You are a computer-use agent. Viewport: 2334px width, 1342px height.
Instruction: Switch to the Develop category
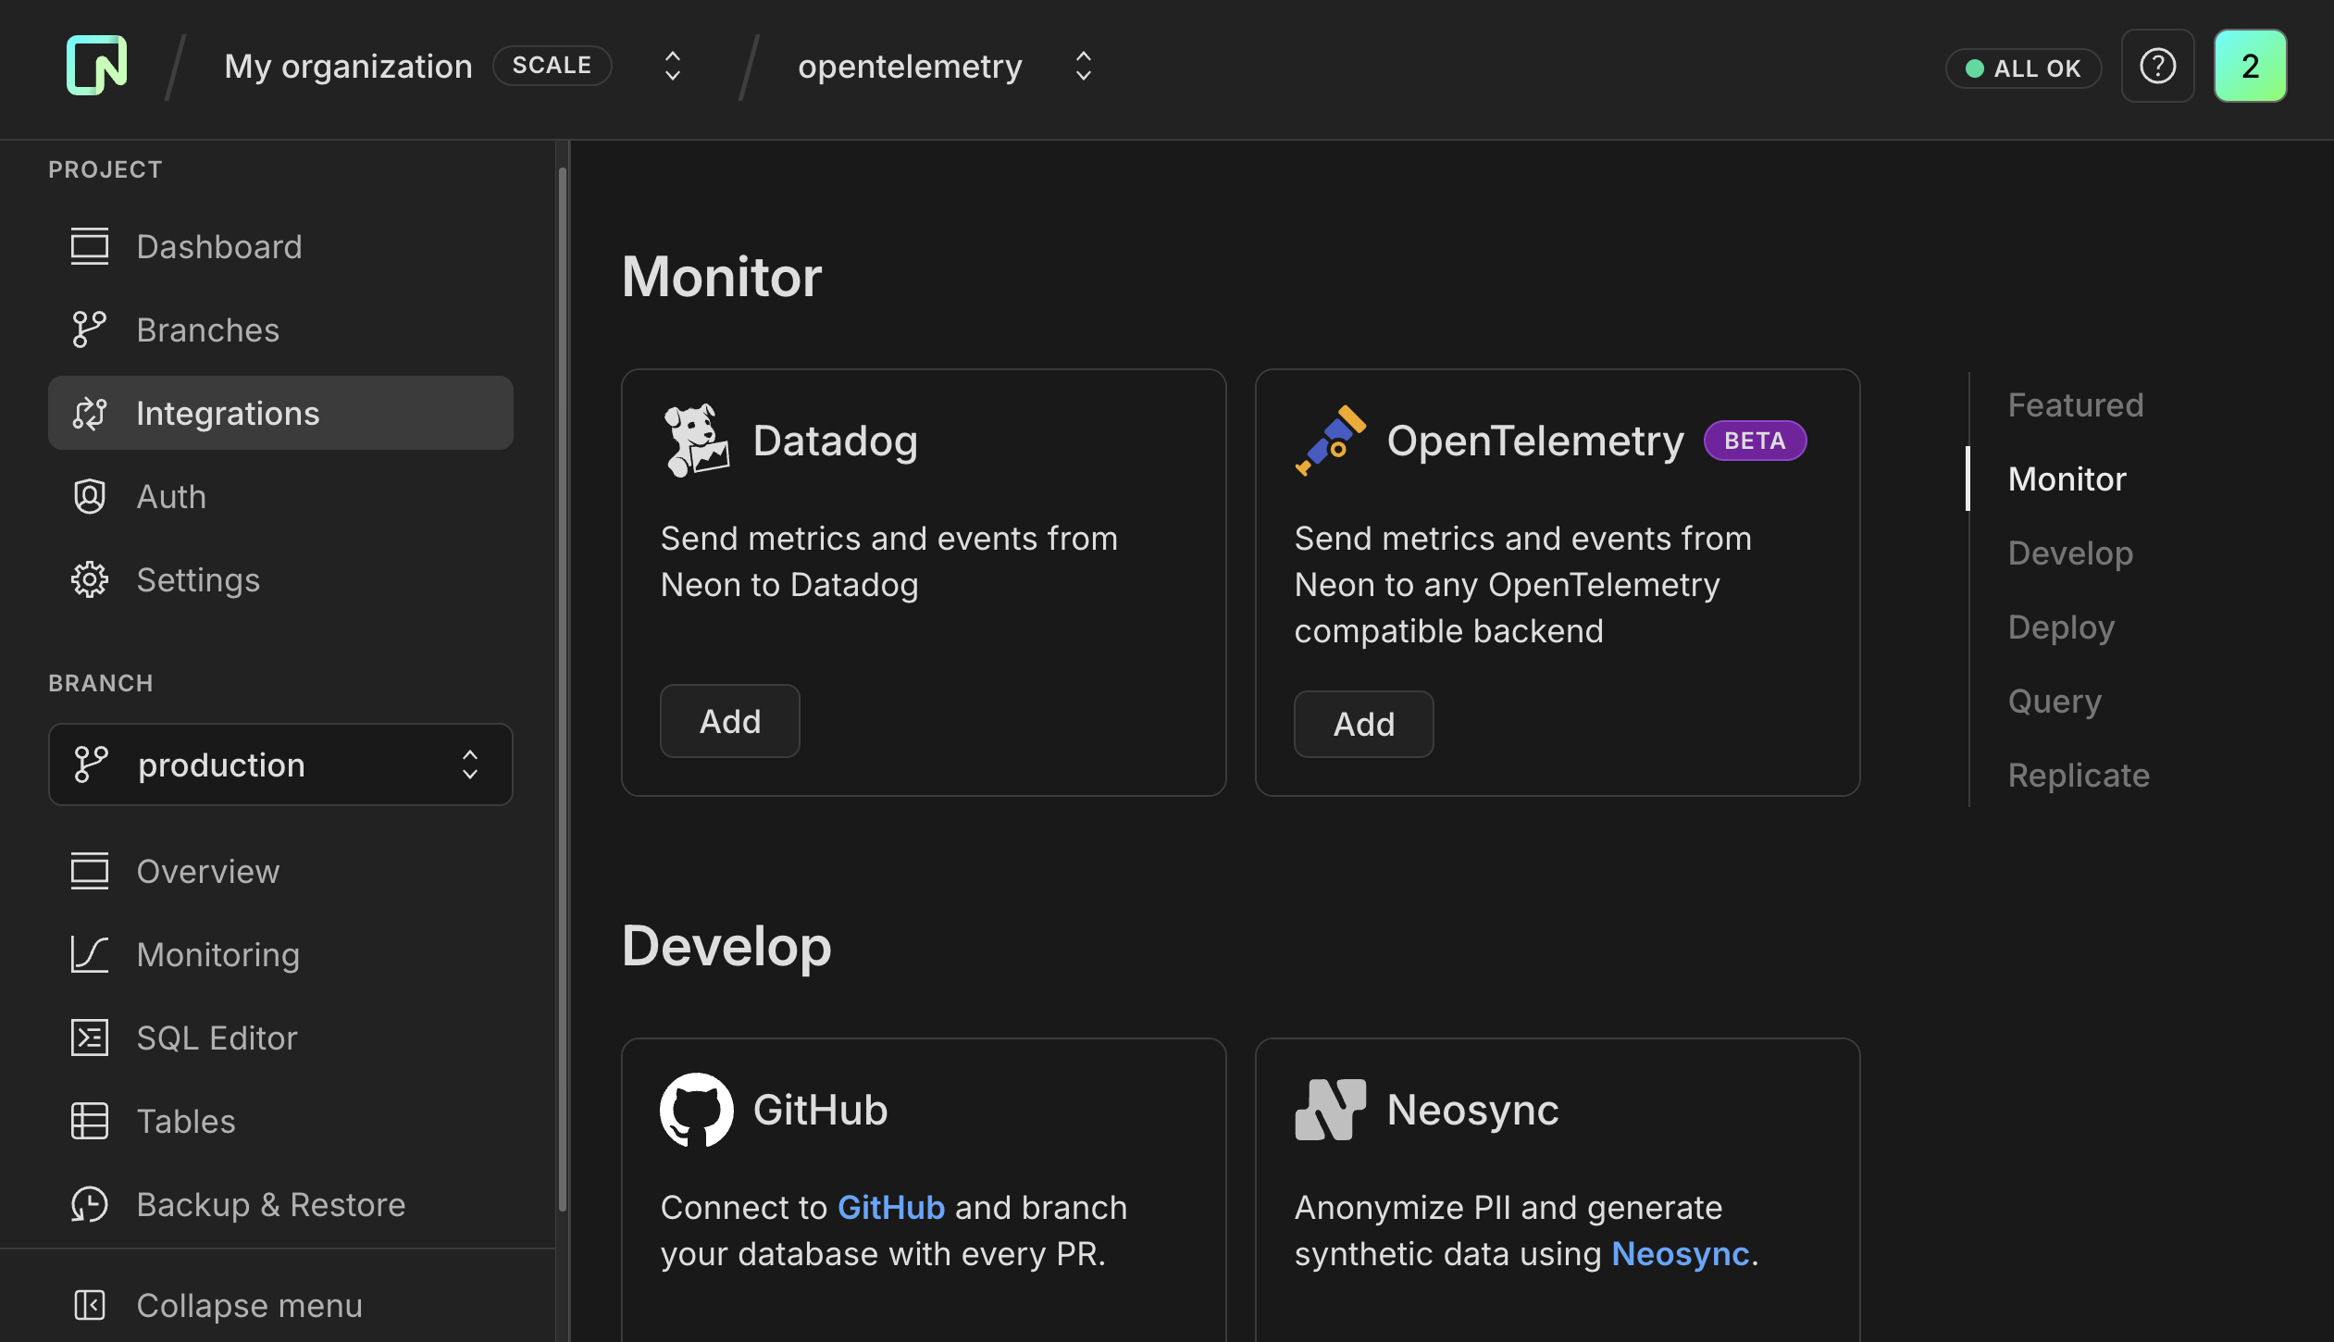click(x=2070, y=553)
